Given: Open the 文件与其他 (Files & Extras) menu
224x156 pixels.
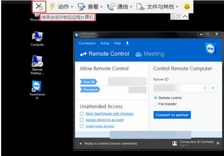Looking at the screenshot, I should point(157,7).
